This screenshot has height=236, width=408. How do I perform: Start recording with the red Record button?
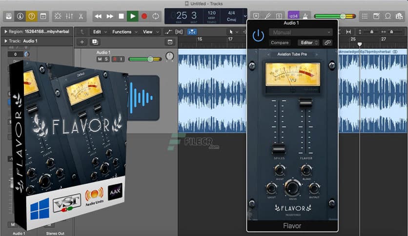click(x=144, y=16)
